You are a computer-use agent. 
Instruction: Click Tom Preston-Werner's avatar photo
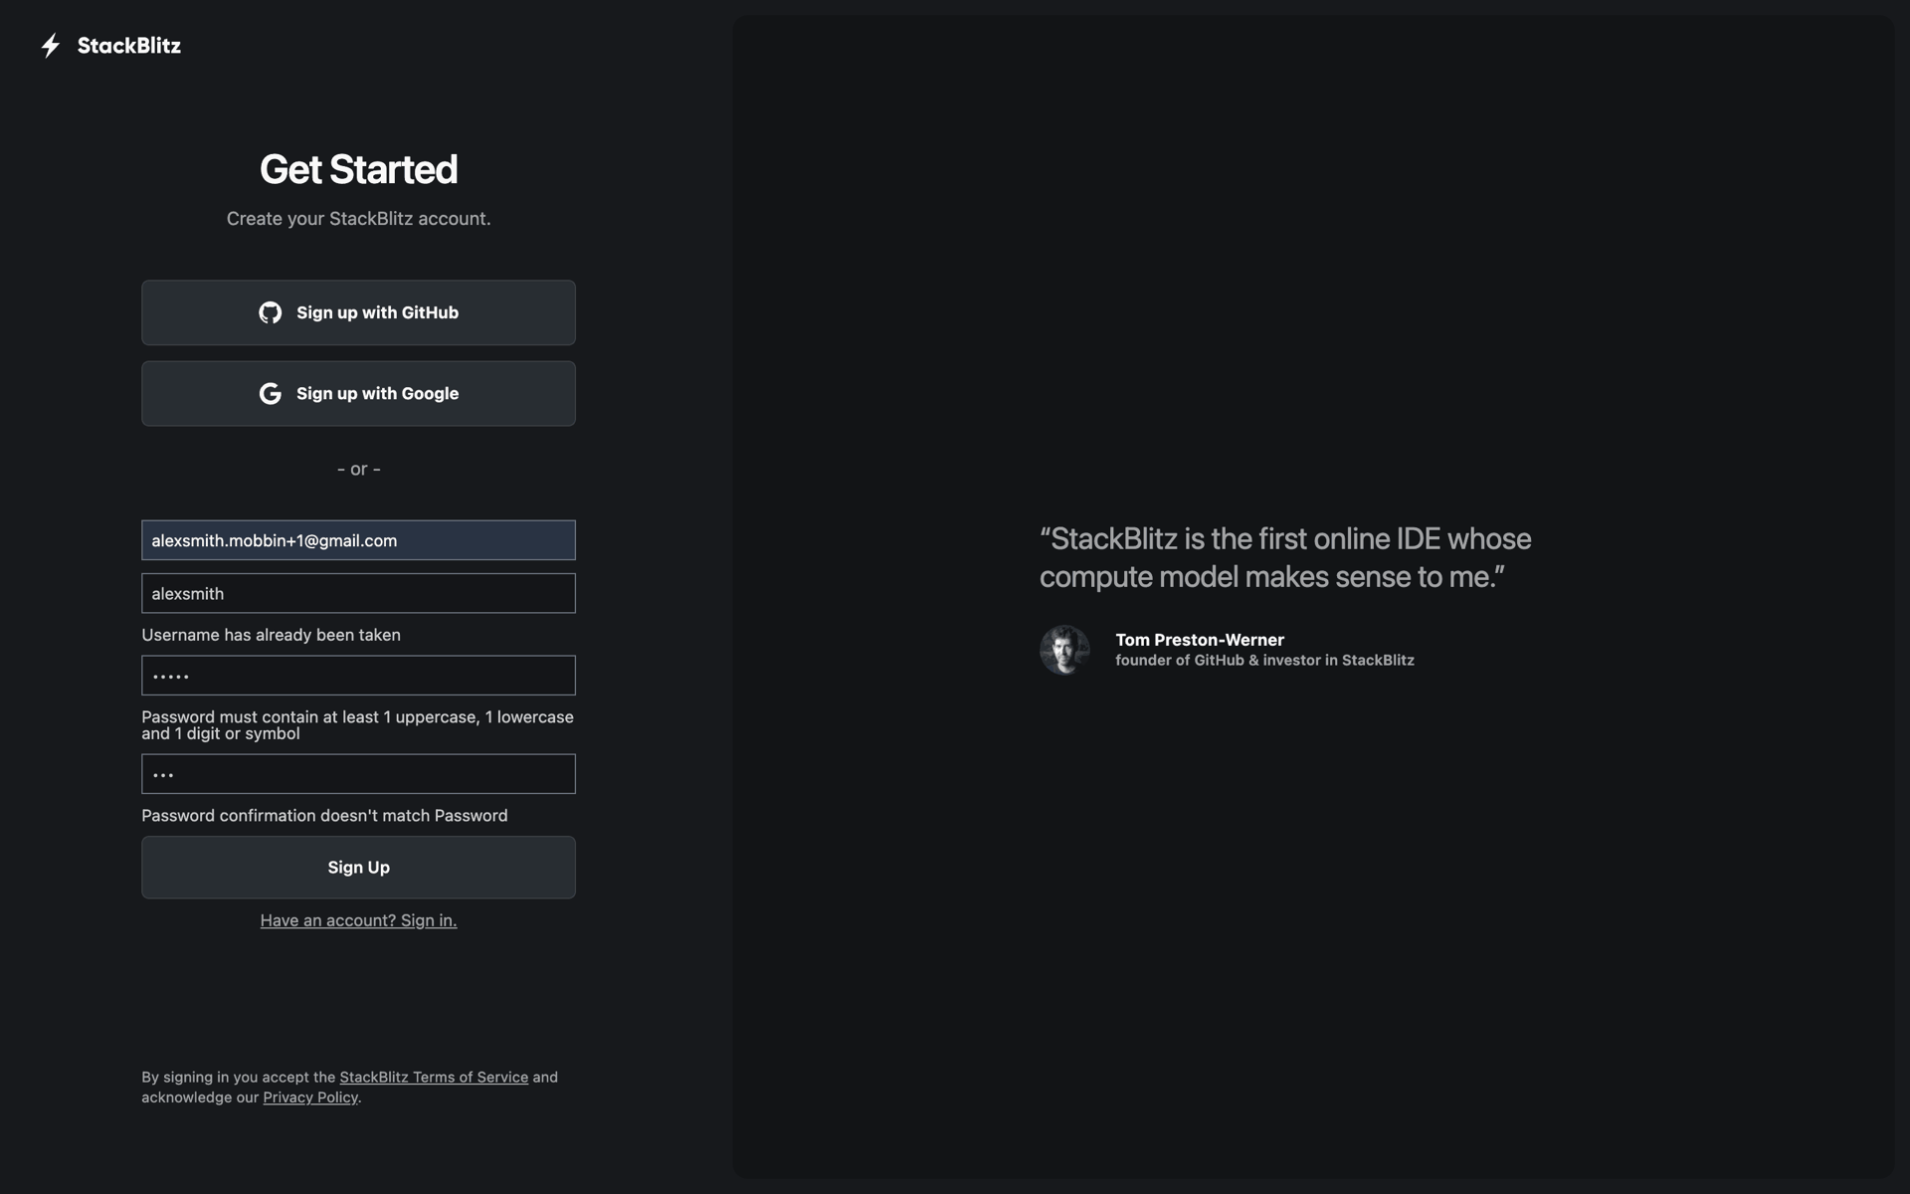click(1064, 650)
